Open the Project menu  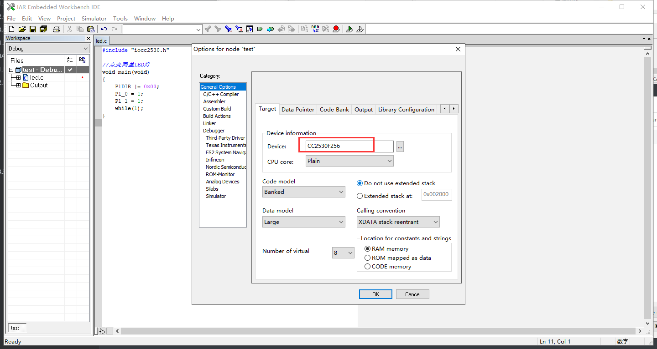pyautogui.click(x=66, y=18)
